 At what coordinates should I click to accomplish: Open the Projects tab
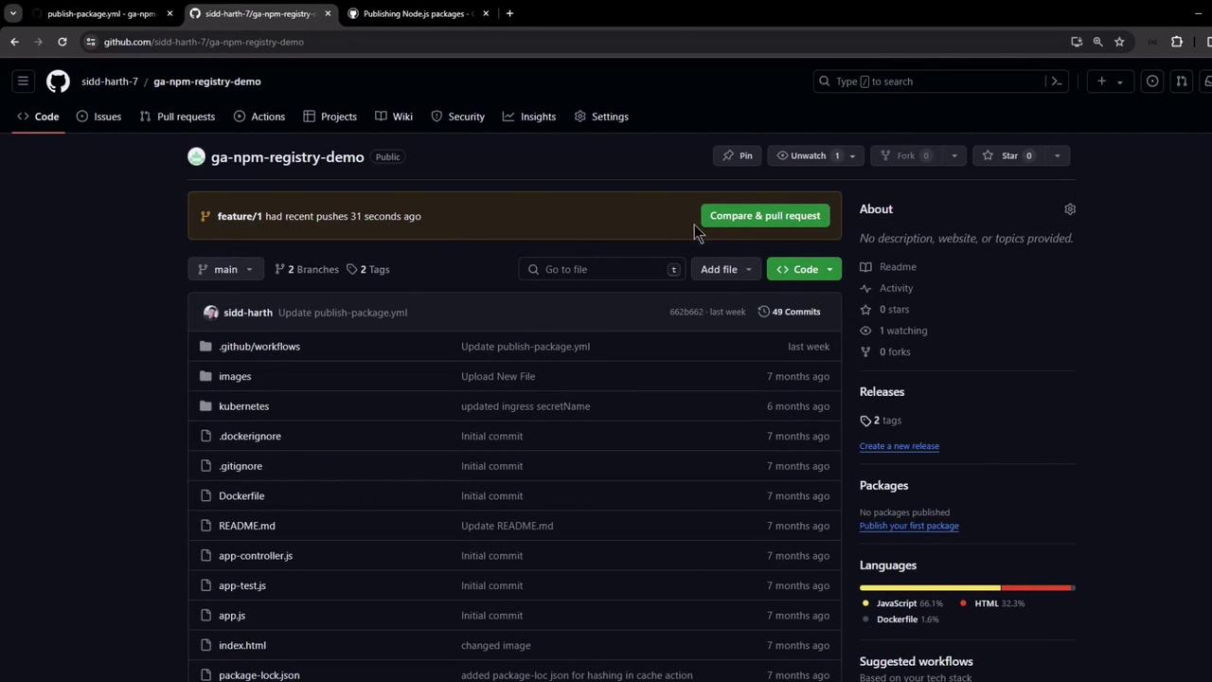[x=330, y=117]
